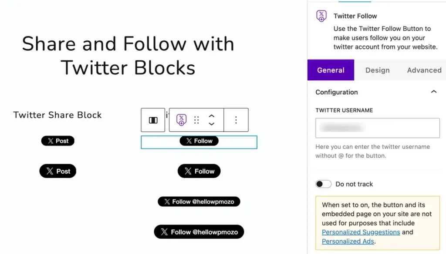Viewport: 446px width, 254px height.
Task: Collapse the Configuration section
Action: coord(433,92)
